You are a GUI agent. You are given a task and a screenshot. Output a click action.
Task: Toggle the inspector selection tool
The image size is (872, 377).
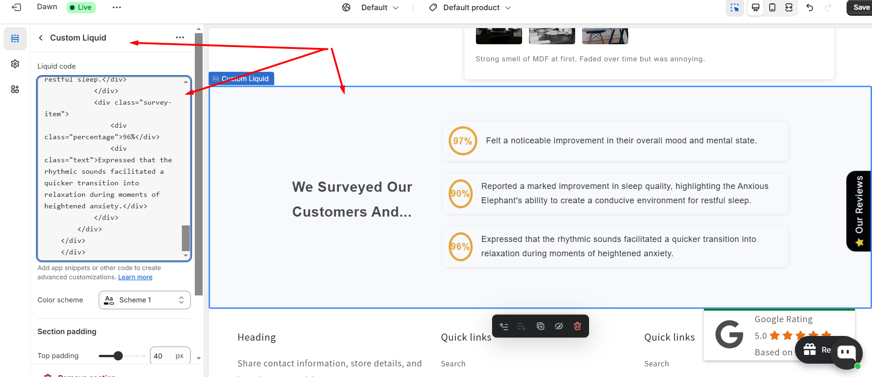pos(734,8)
